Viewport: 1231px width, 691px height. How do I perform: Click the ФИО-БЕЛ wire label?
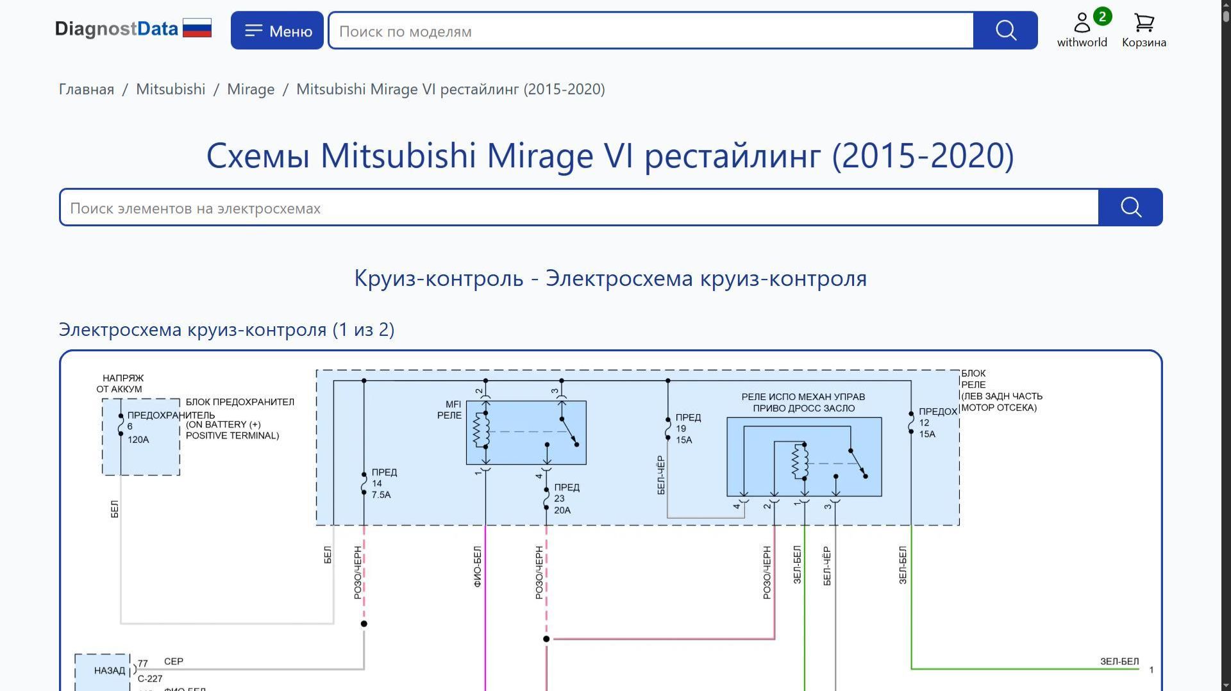pos(478,567)
